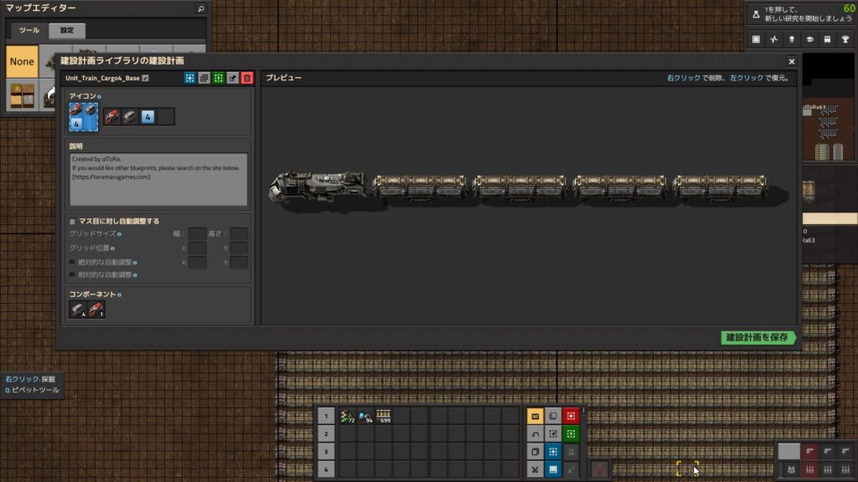Viewport: 858px width, 482px height.
Task: Select the locomotive icon slot
Action: tap(111, 116)
